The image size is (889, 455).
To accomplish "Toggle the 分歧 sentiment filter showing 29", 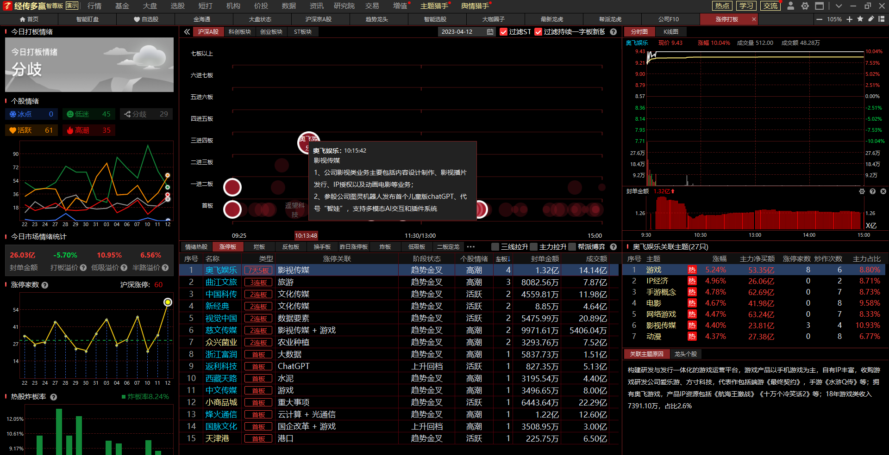I will click(146, 114).
